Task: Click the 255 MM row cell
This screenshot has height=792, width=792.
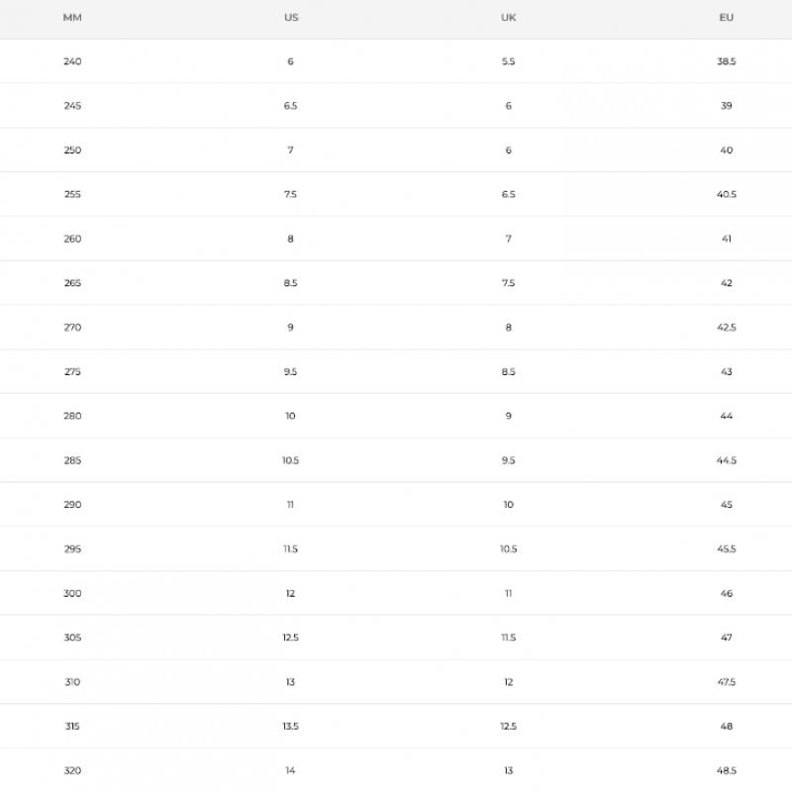Action: [x=72, y=195]
